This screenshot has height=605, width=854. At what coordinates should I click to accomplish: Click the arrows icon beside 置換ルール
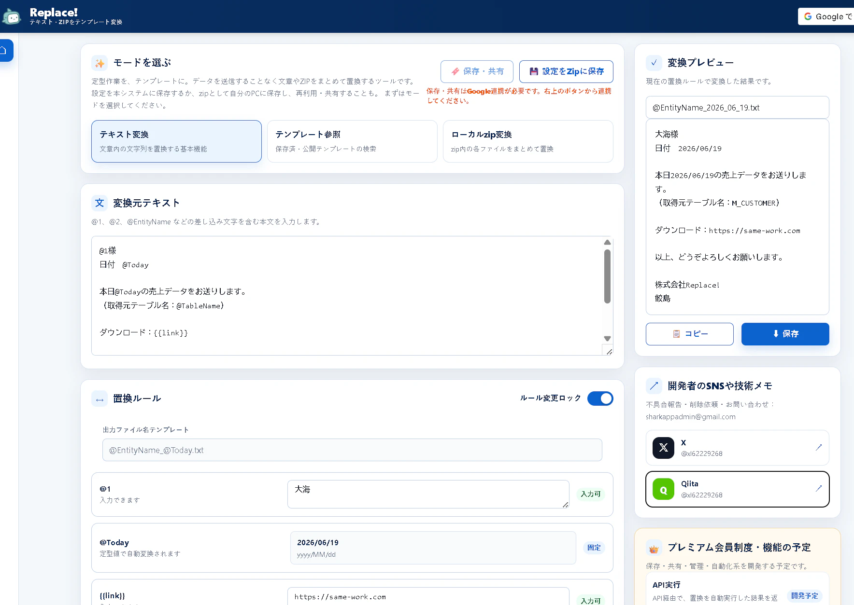click(100, 399)
